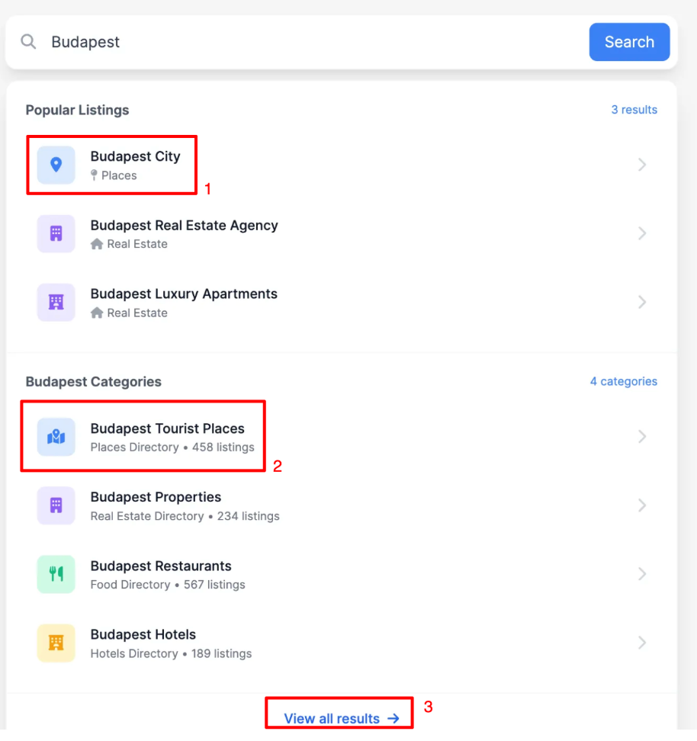Open the chevron next to Budapest Real Estate Agency
Viewport: 697px width, 741px height.
642,233
